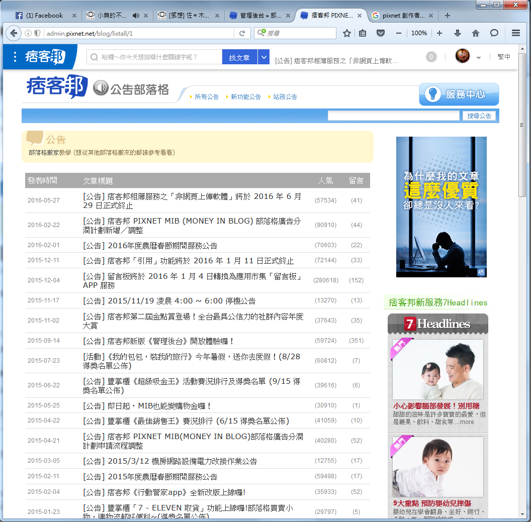Viewport: 531px width, 522px height.
Task: Open the 所有公告 navigation link
Action: coord(207,97)
